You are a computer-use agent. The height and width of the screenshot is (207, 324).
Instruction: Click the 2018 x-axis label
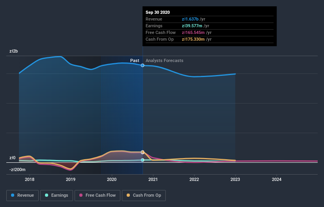pyautogui.click(x=30, y=179)
